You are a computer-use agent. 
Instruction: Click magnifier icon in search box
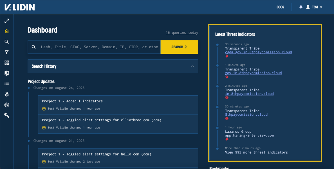coord(34,47)
